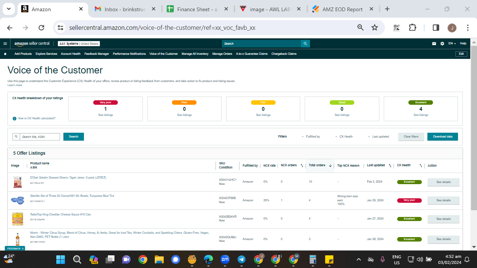The image size is (477, 268).
Task: Open the settings gear icon
Action: 442,44
